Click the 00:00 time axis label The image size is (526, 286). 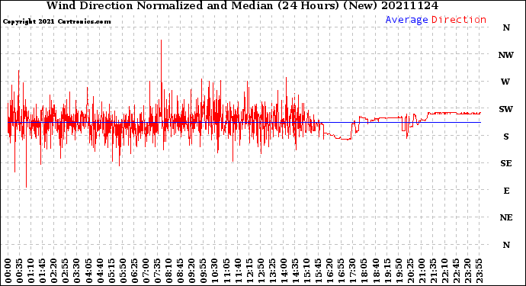pyautogui.click(x=8, y=271)
